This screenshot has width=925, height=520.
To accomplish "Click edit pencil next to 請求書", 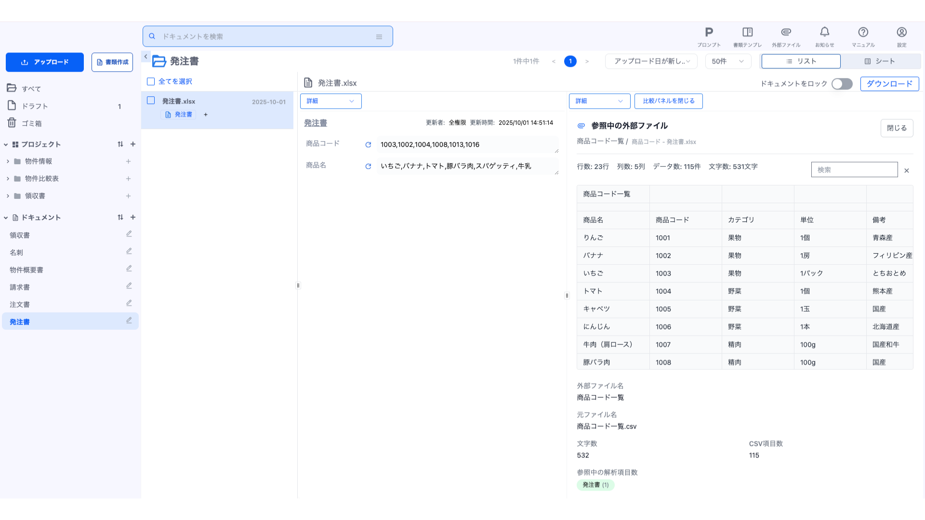I will pos(129,286).
